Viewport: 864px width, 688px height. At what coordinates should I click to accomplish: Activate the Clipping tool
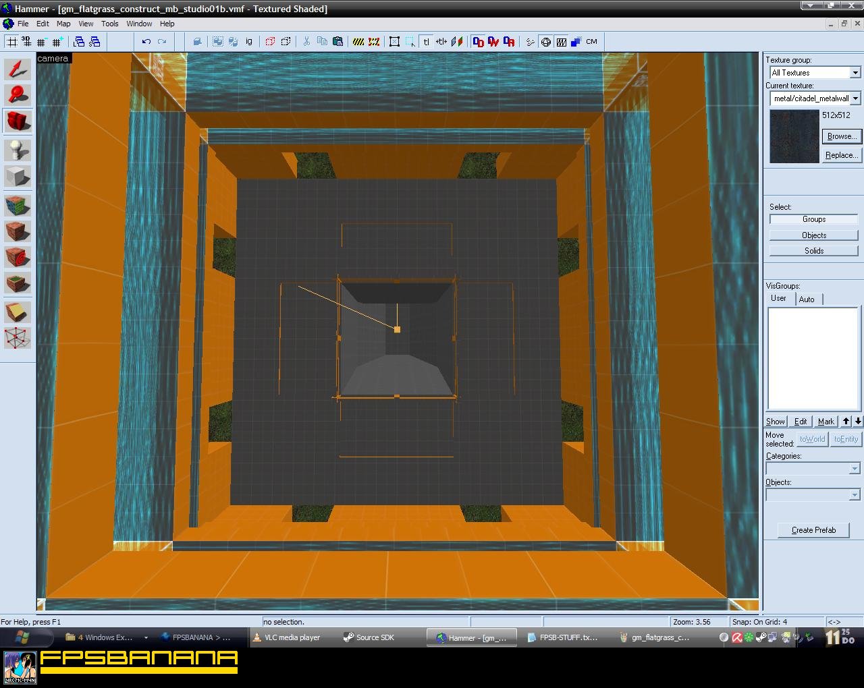point(18,312)
